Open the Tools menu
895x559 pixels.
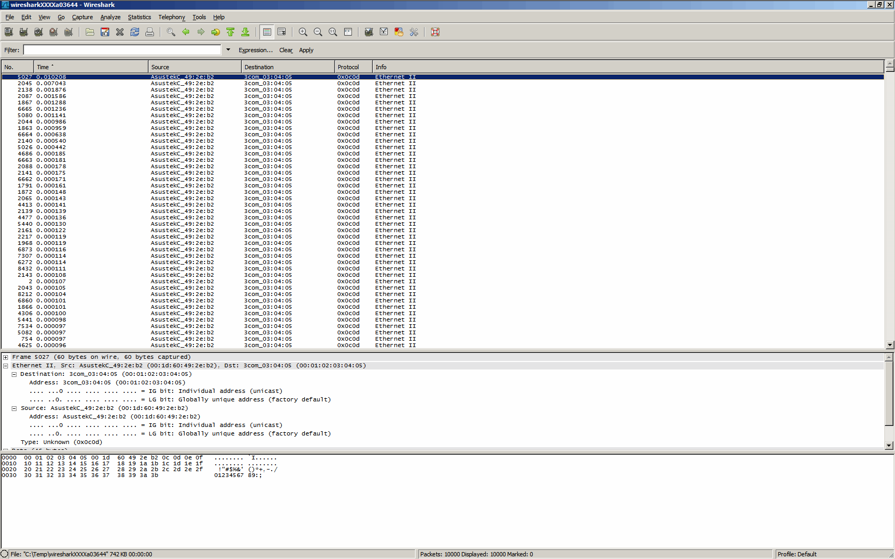coord(199,17)
